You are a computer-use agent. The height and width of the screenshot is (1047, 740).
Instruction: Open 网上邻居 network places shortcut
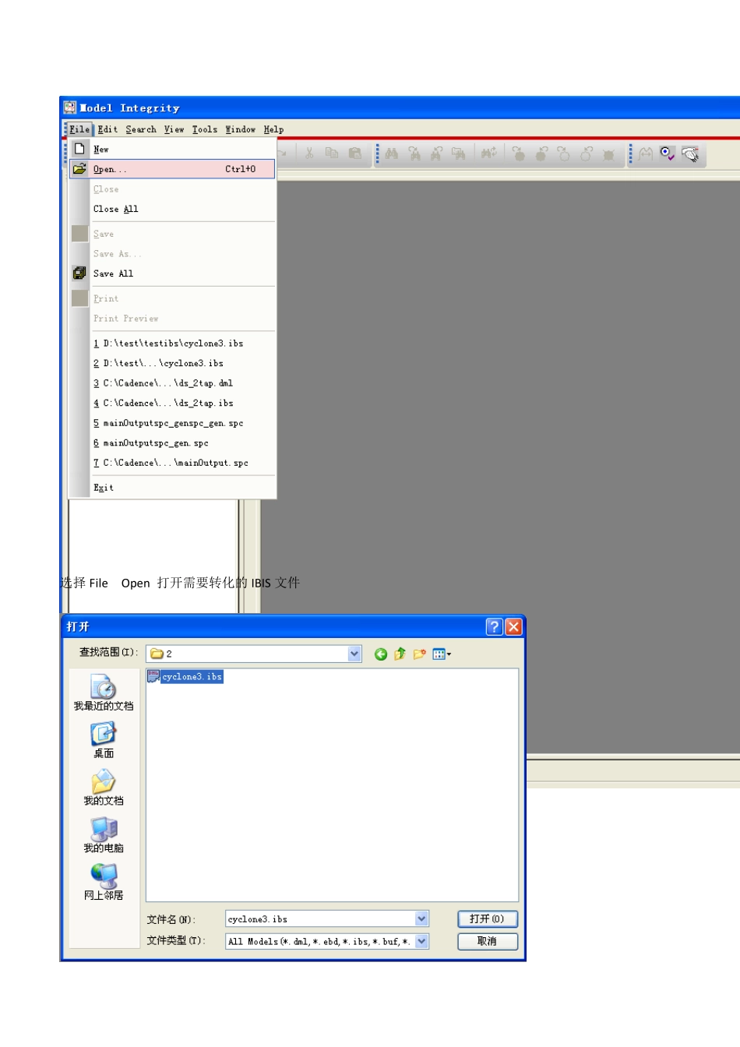click(x=104, y=883)
